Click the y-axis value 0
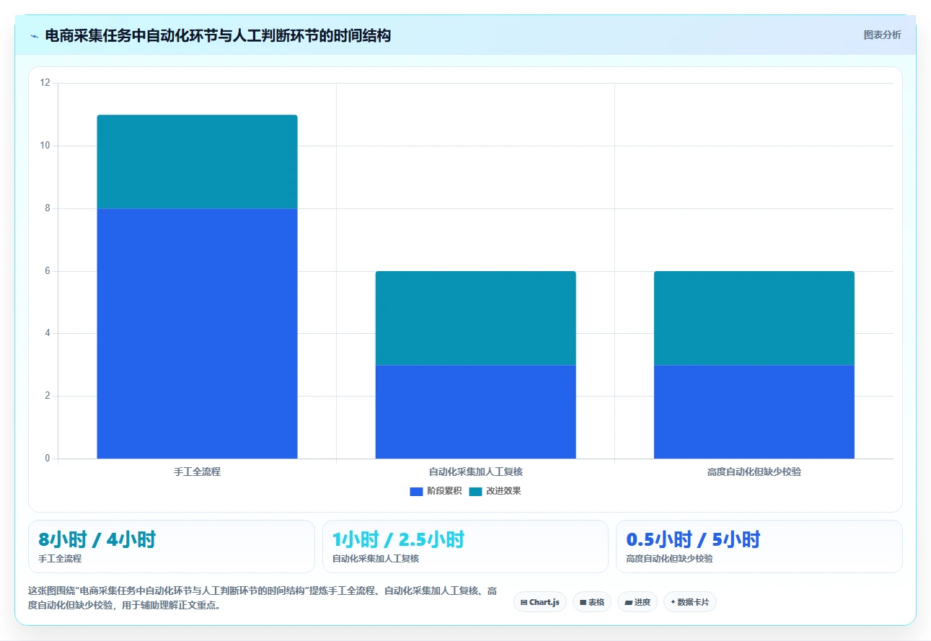The image size is (931, 641). point(48,459)
